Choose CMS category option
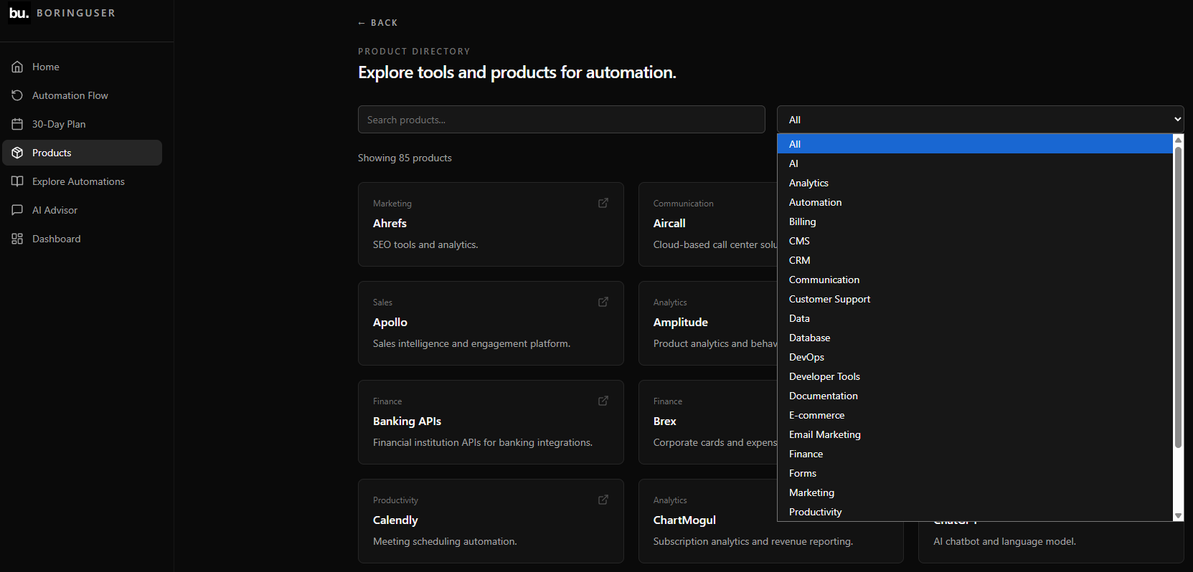Viewport: 1193px width, 572px height. [x=975, y=241]
